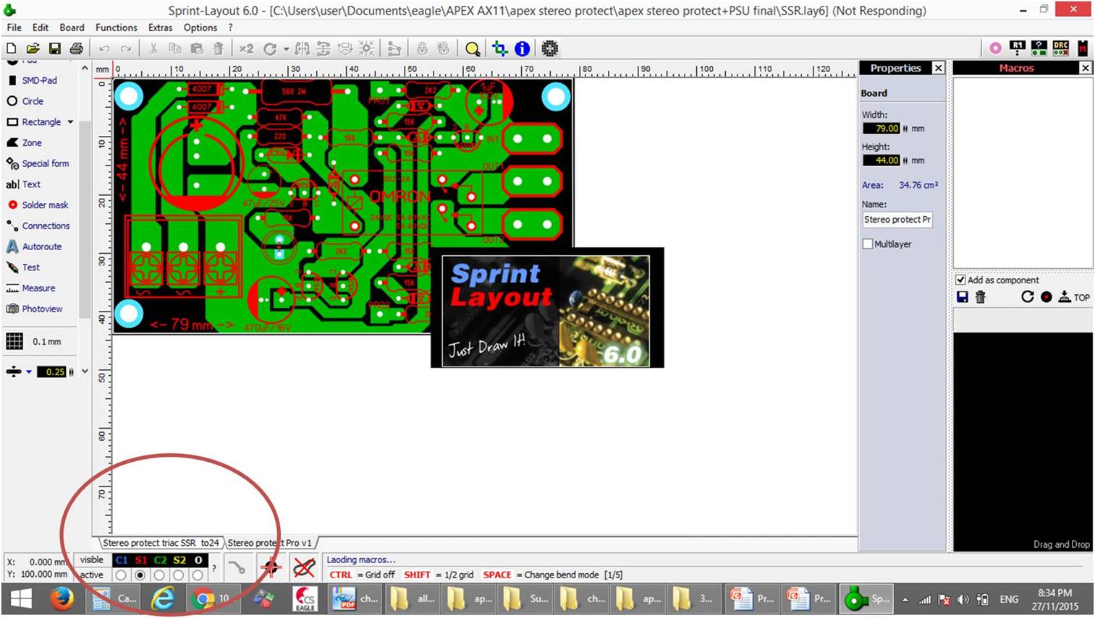Set O as the active layer
1095x618 pixels.
coord(198,575)
